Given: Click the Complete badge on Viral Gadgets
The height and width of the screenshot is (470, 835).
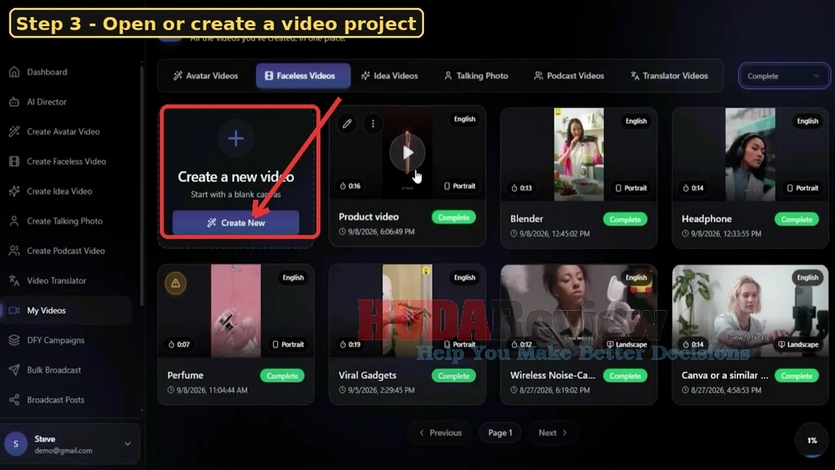Looking at the screenshot, I should tap(453, 375).
